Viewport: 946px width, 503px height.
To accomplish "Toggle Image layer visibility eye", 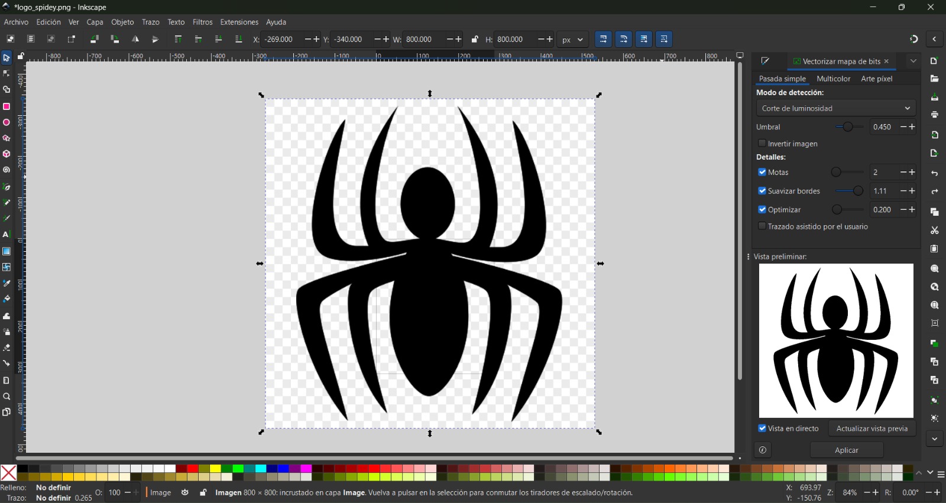I will (x=185, y=492).
